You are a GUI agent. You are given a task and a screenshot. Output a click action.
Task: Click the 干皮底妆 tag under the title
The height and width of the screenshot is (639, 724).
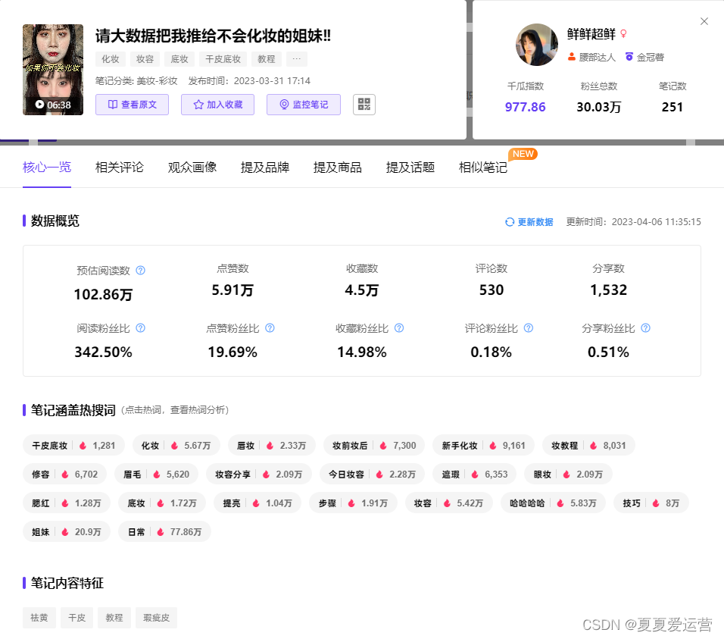coord(223,59)
